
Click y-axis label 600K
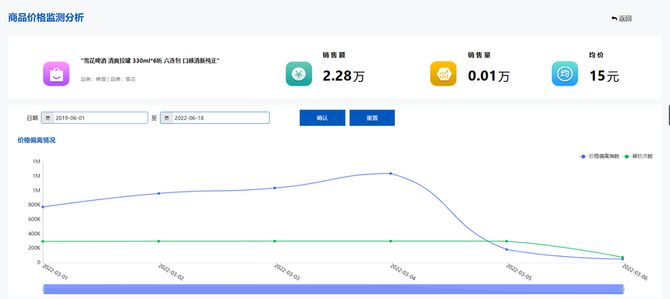tap(34, 220)
